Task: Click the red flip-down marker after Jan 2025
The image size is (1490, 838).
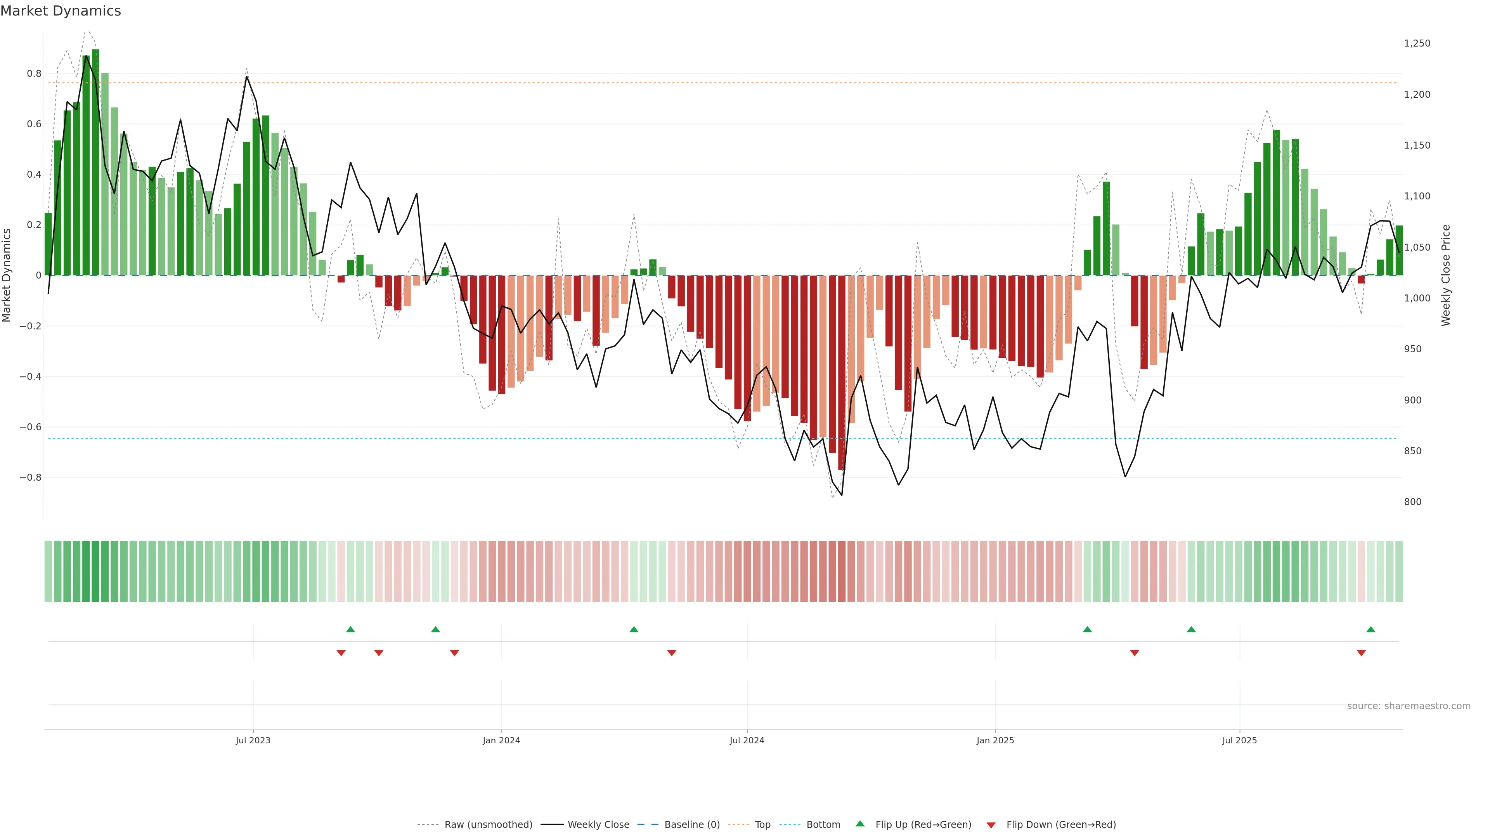Action: coord(1134,653)
